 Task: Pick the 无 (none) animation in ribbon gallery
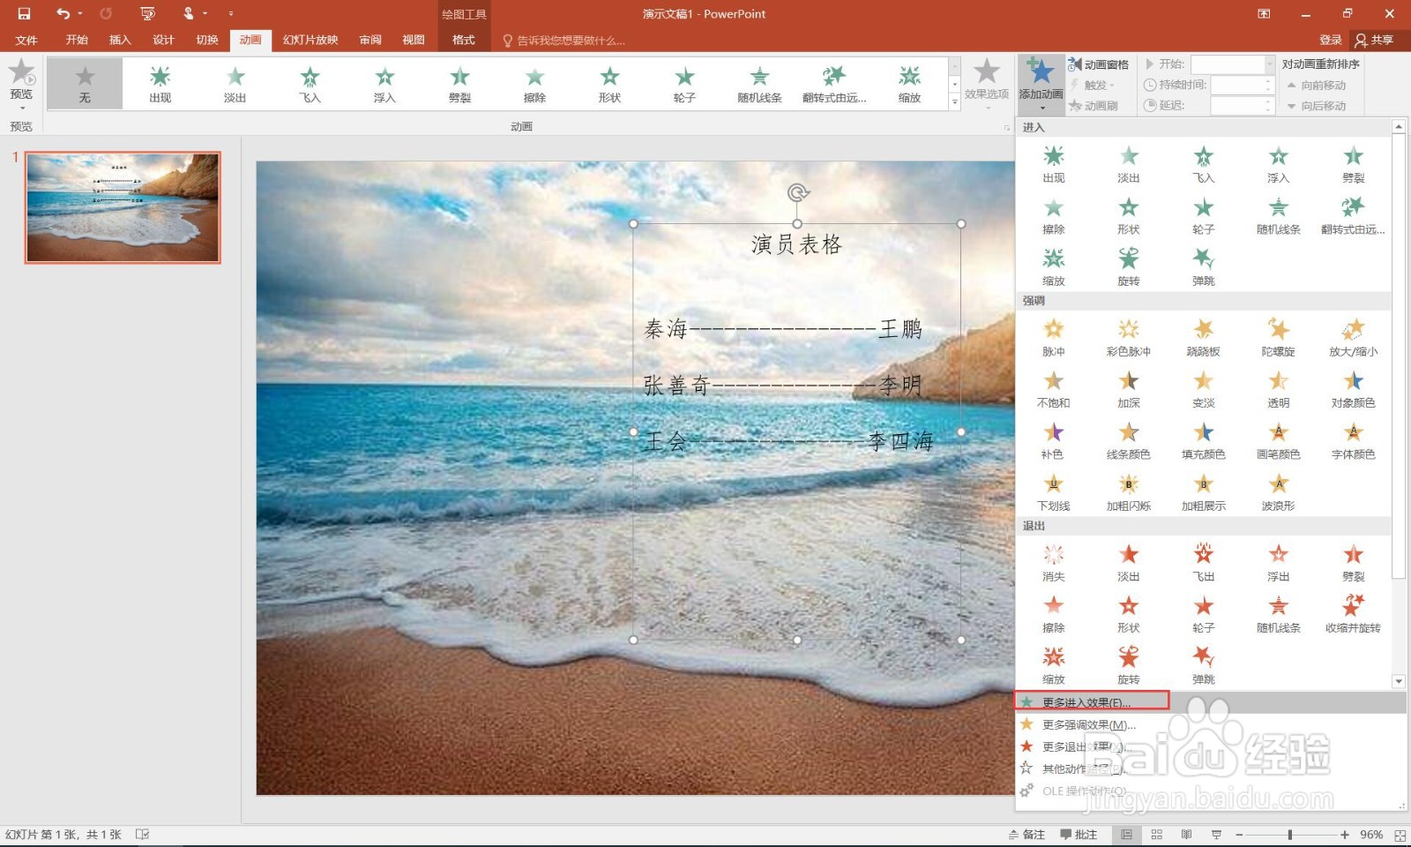point(85,84)
